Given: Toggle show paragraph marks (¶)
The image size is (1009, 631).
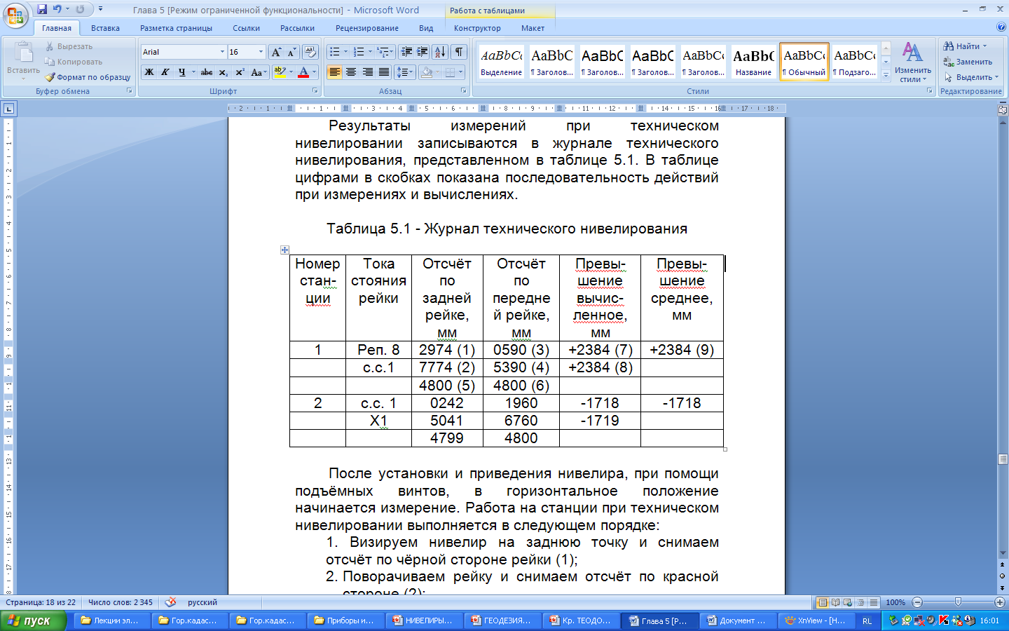Looking at the screenshot, I should click(459, 52).
